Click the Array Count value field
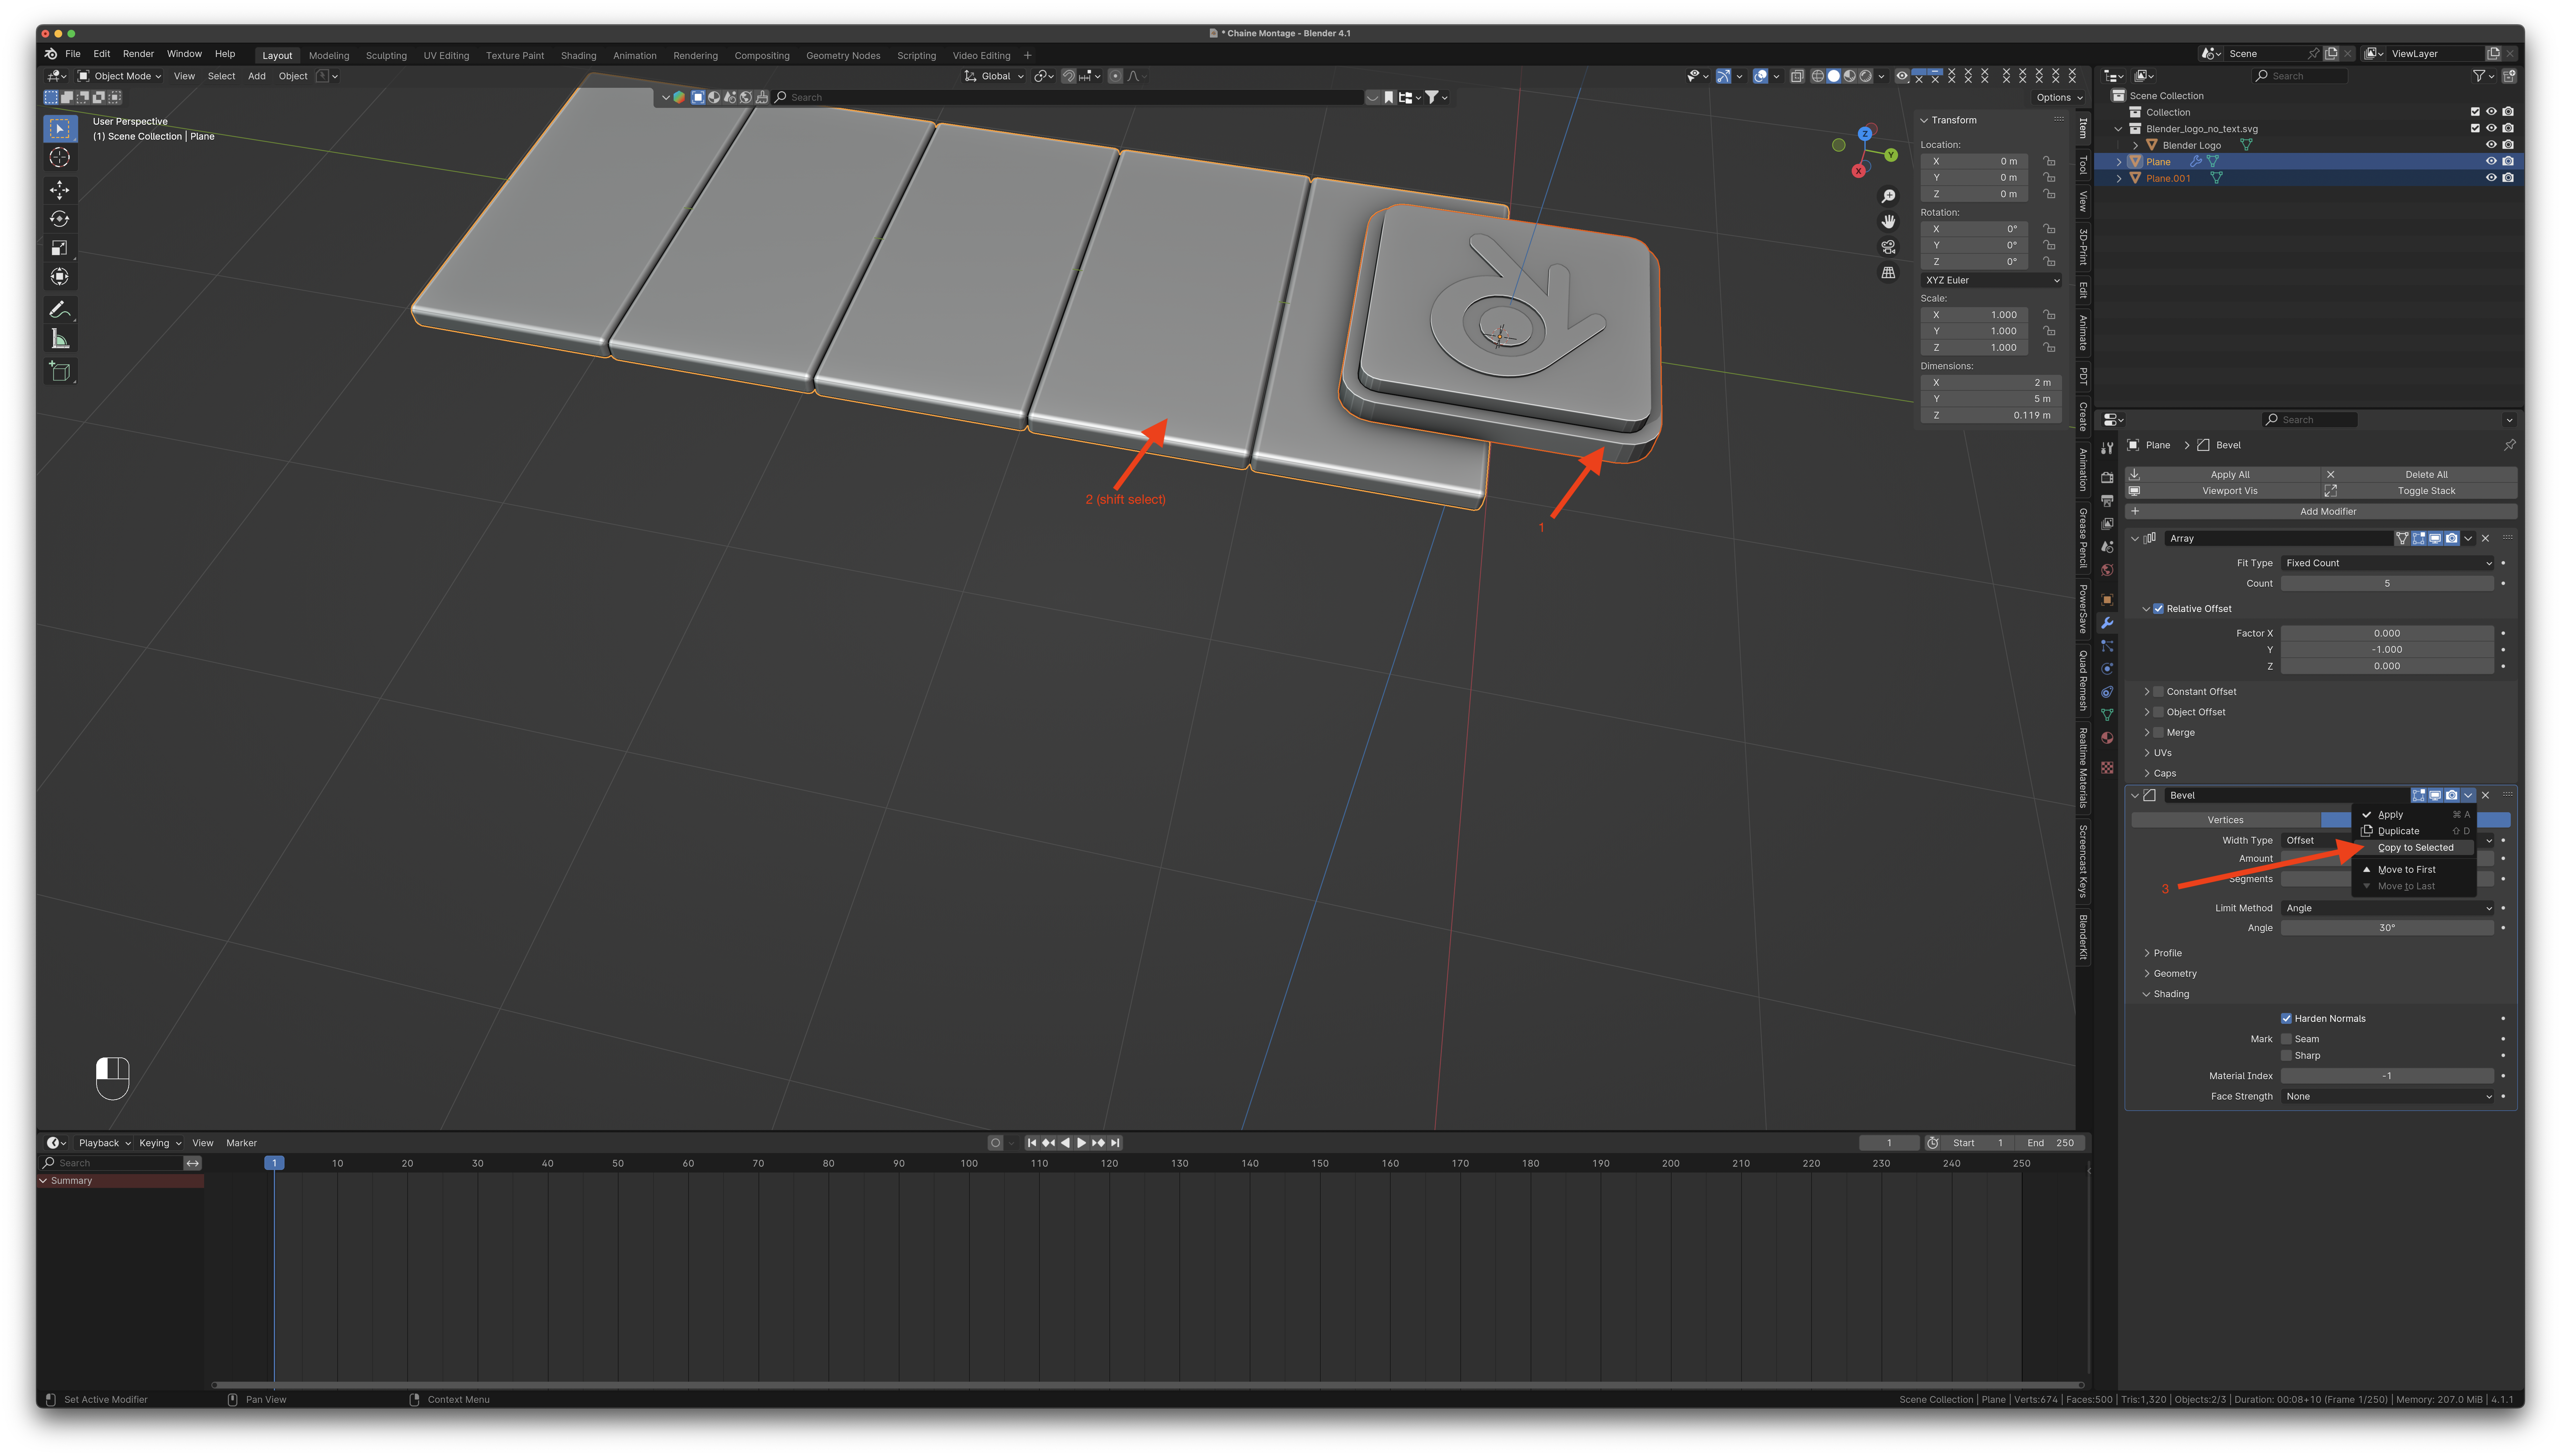The width and height of the screenshot is (2561, 1456). (2387, 584)
